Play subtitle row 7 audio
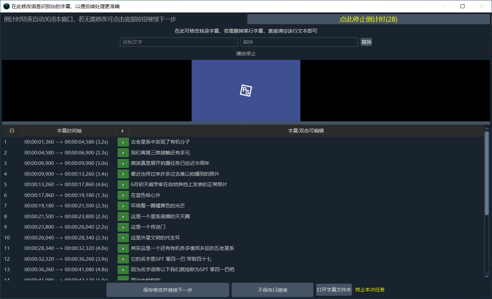Viewport: 492px width, 299px height. pos(123,206)
